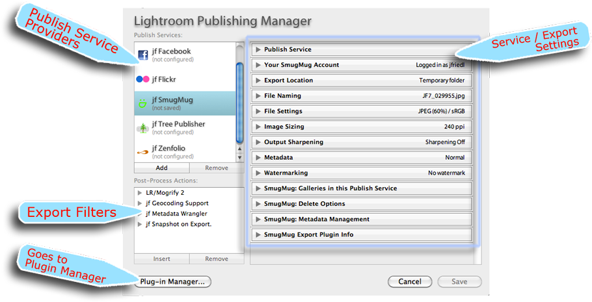Expand jf Geocoding Support action
The height and width of the screenshot is (302, 592).
(x=140, y=203)
